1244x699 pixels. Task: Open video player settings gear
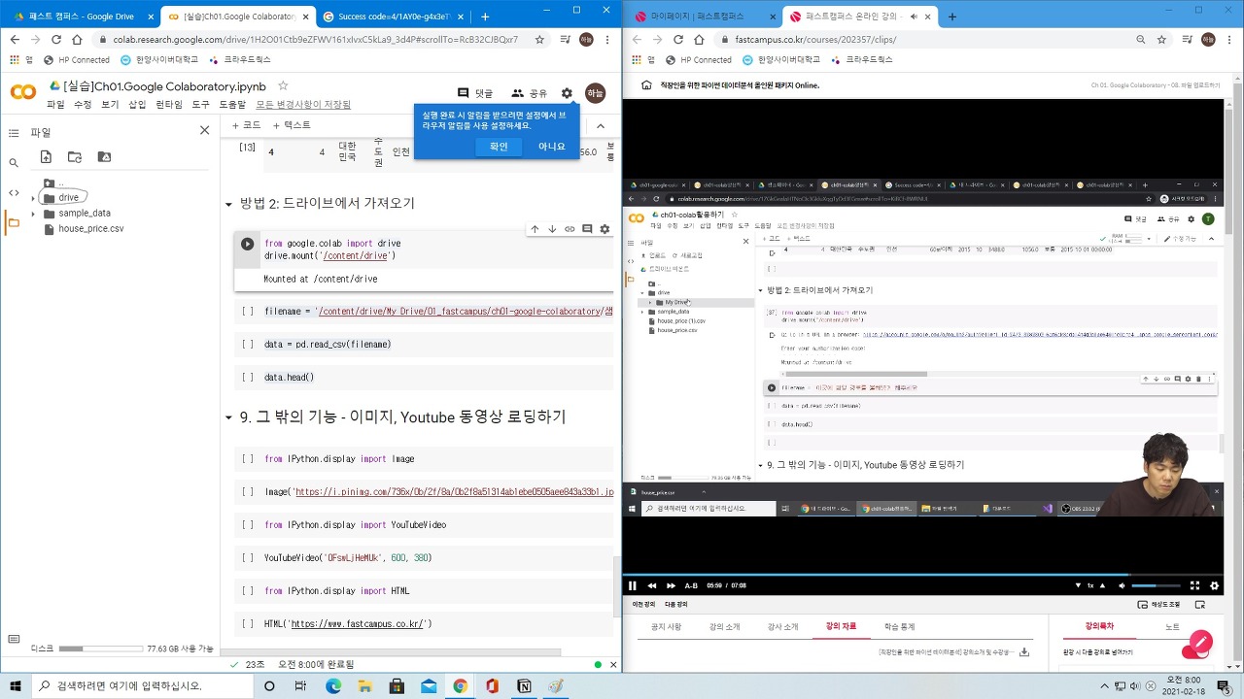coord(1214,585)
